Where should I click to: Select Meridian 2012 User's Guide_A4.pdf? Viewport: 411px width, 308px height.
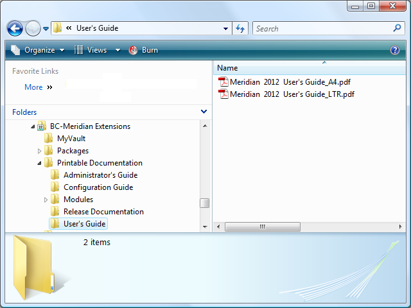pyautogui.click(x=290, y=82)
